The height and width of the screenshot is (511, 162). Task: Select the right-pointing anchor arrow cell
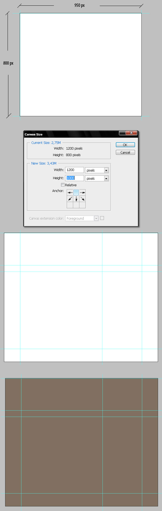(x=82, y=193)
